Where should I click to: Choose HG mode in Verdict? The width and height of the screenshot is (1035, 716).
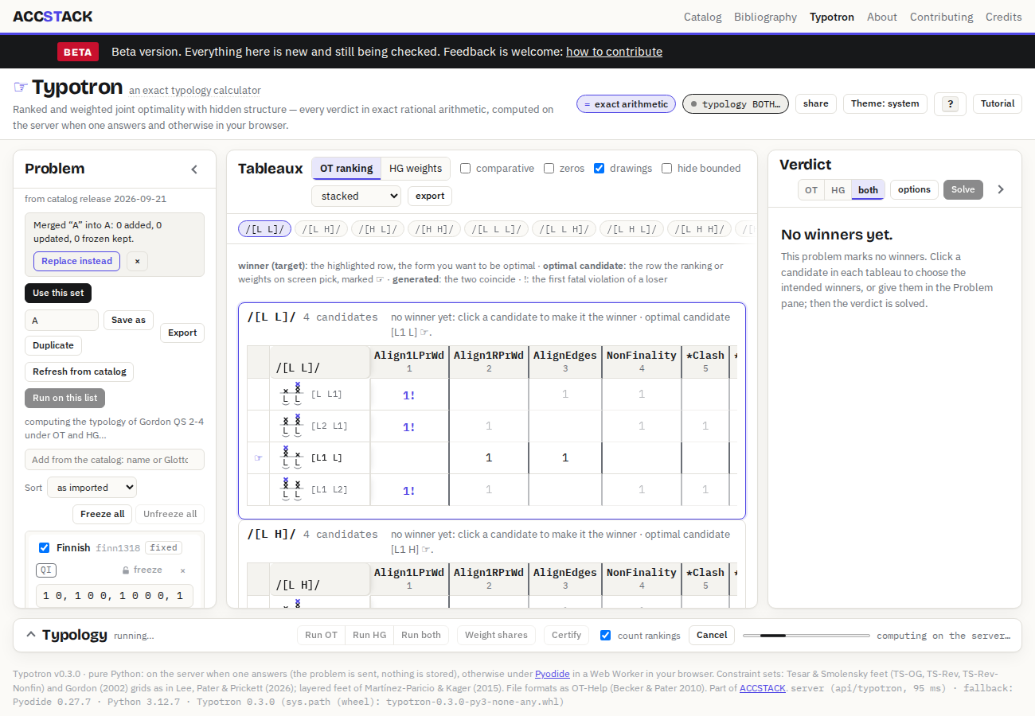coord(838,189)
